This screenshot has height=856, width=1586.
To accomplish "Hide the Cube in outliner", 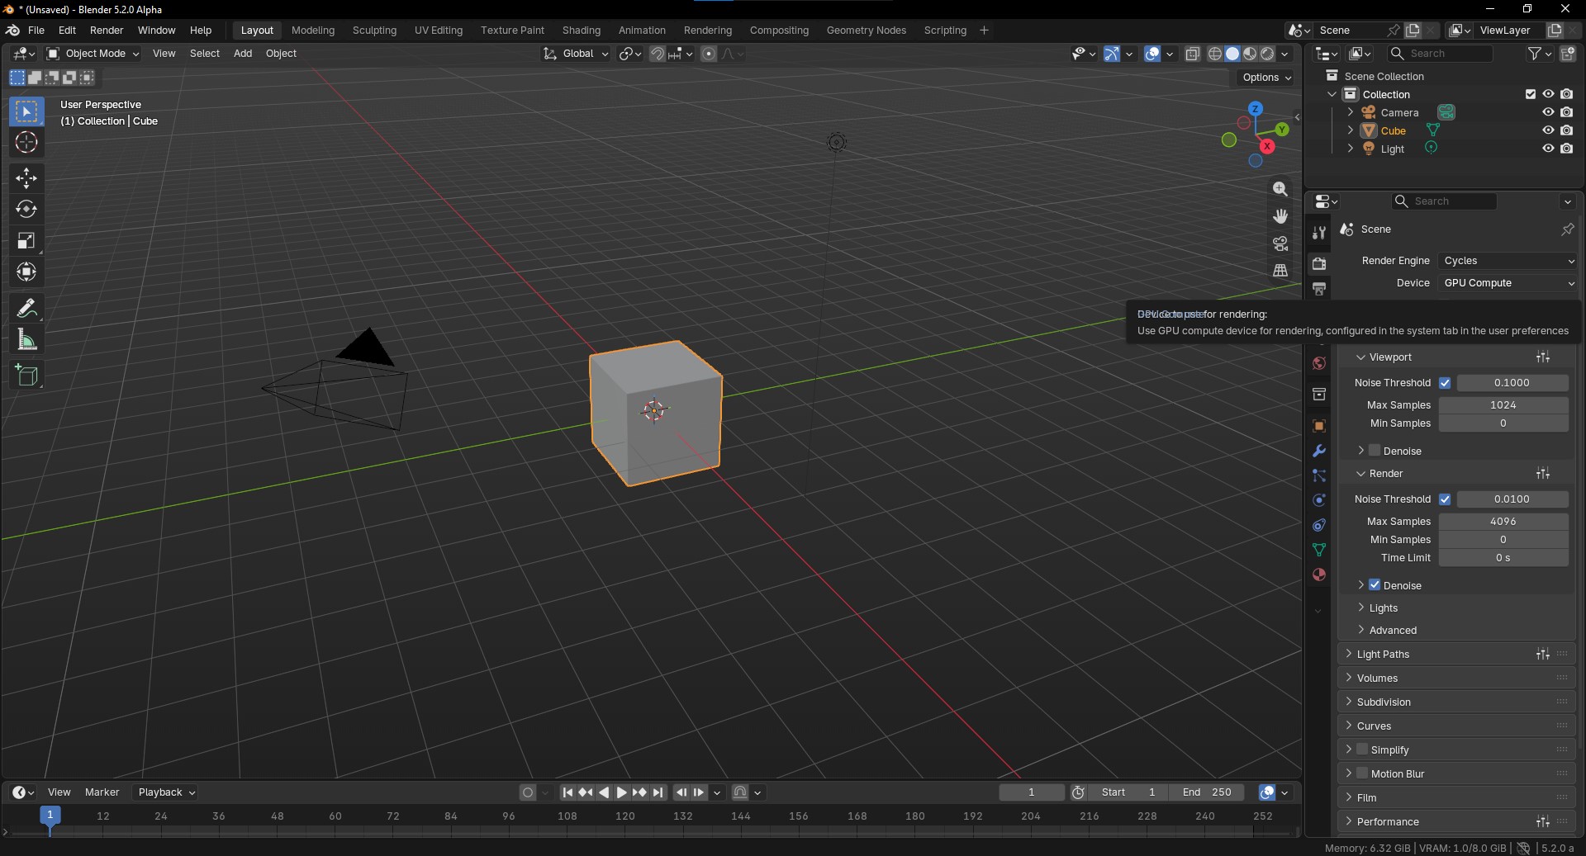I will pyautogui.click(x=1548, y=130).
